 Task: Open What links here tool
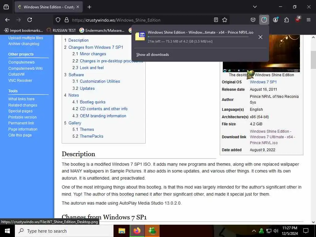tap(21, 99)
